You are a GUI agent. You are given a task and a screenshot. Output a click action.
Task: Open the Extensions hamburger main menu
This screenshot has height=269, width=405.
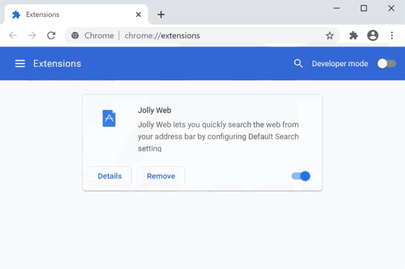click(x=20, y=63)
